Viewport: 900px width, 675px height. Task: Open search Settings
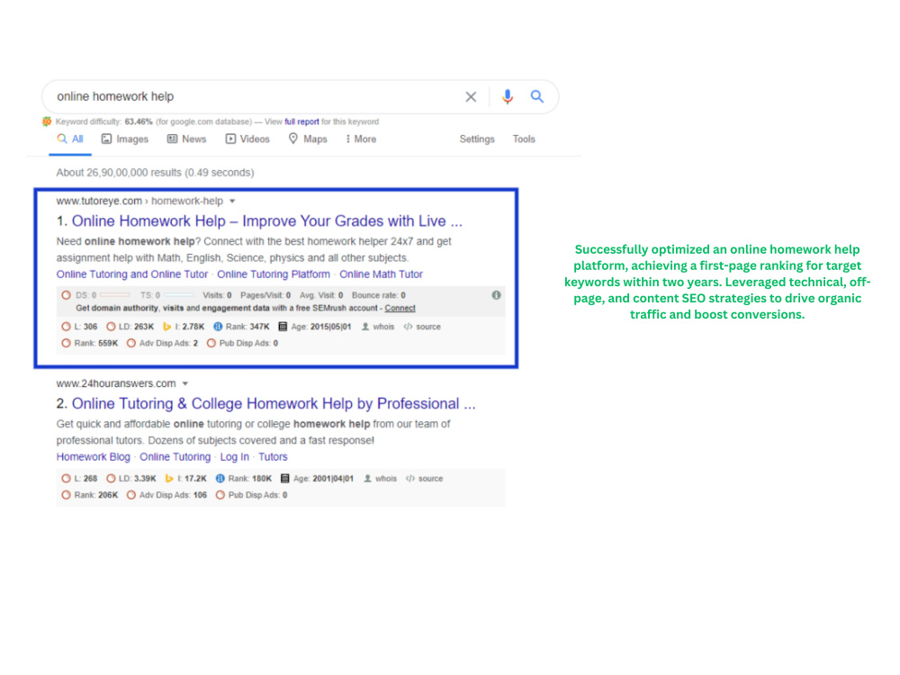(x=477, y=139)
